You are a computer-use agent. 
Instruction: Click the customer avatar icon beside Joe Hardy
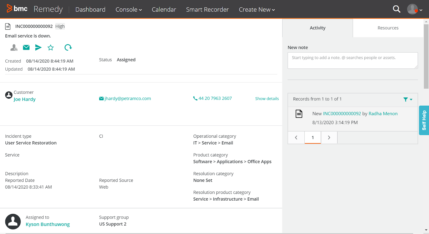[x=9, y=95]
